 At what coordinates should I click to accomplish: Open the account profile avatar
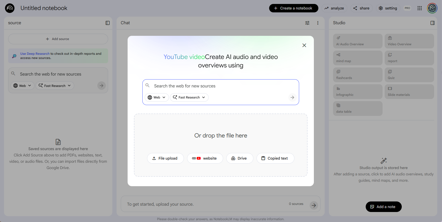coord(432,8)
